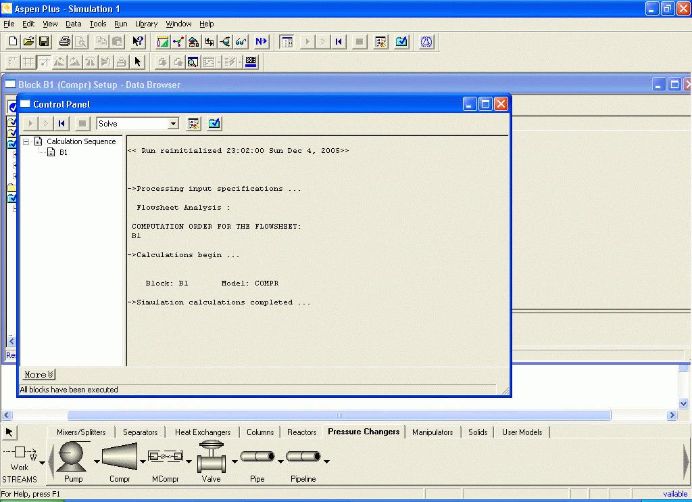The image size is (692, 502).
Task: Click the check results icon in main toolbar
Action: (401, 41)
